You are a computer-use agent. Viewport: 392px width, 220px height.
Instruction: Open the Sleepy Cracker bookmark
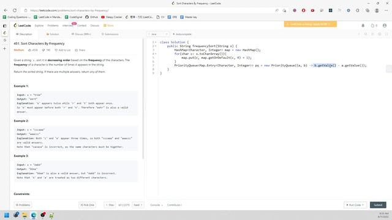111,17
